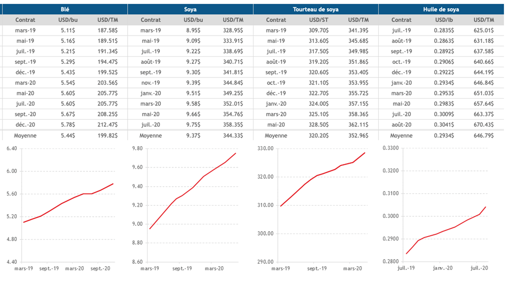The height and width of the screenshot is (282, 507).
Task: Select the 670.43$ cell in Huile de soya table
Action: pyautogui.click(x=483, y=124)
